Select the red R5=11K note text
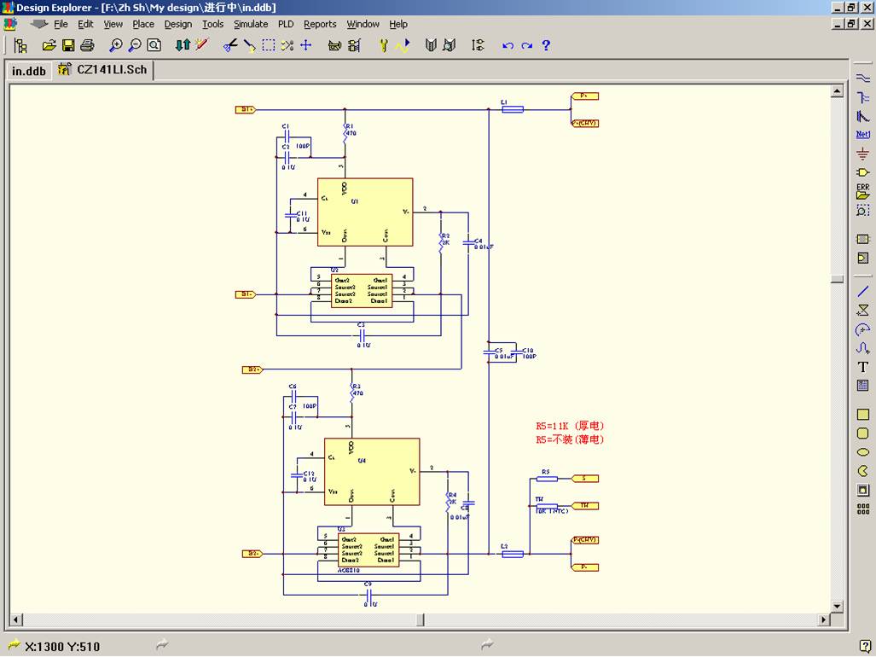The width and height of the screenshot is (876, 657). (570, 426)
